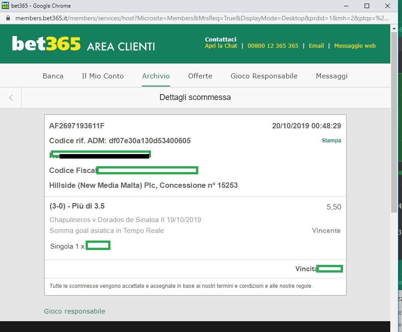402x332 pixels.
Task: Click the Dettagli scommessa heading
Action: point(195,97)
